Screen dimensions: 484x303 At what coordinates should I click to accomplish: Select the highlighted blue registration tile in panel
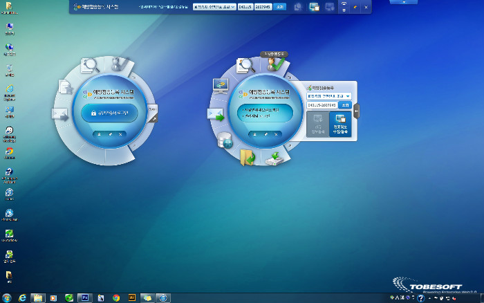click(x=341, y=125)
